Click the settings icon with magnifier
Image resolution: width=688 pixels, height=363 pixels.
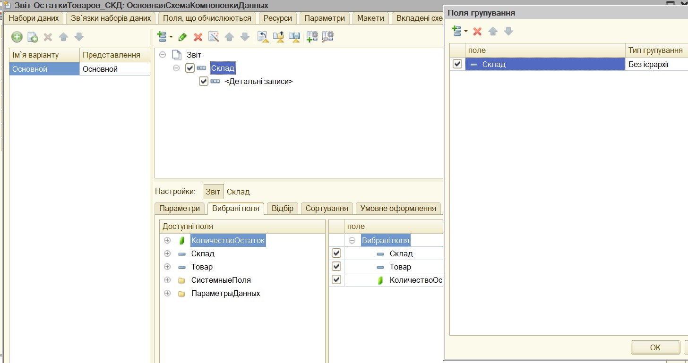(x=328, y=36)
